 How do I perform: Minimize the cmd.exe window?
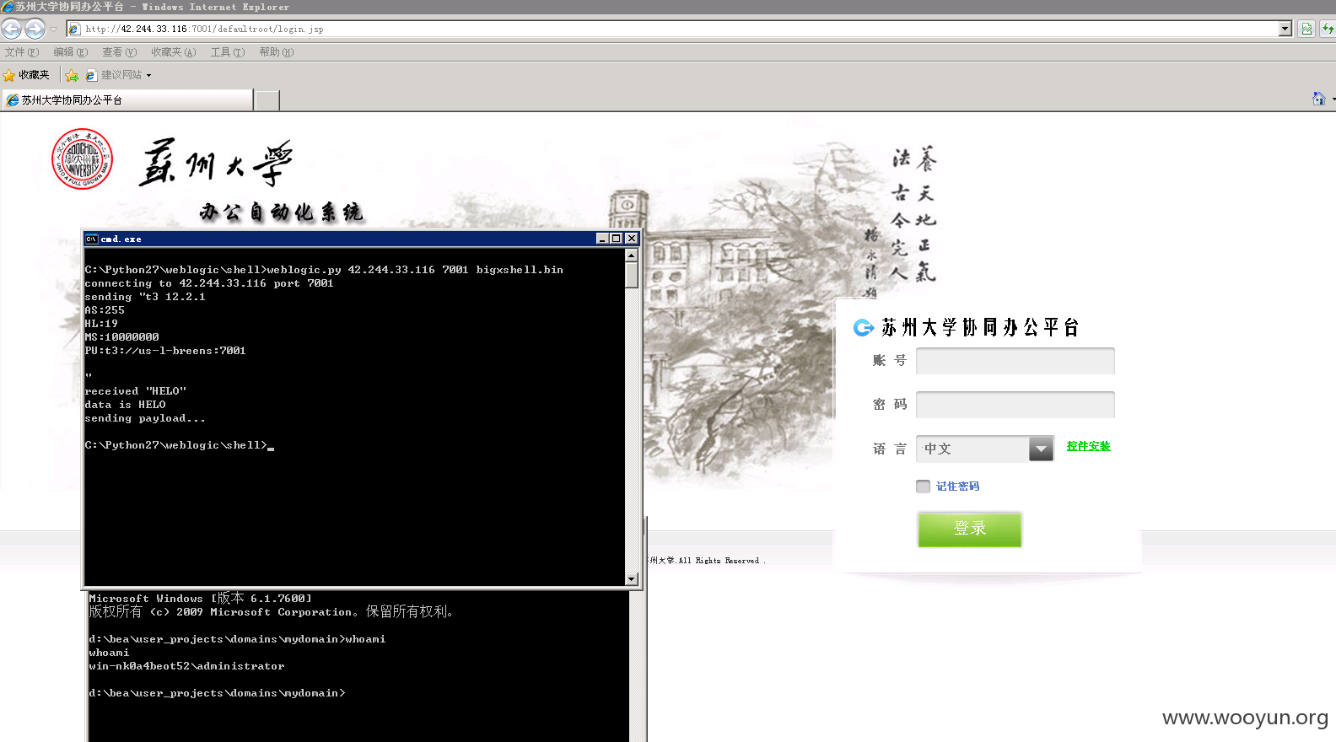click(x=602, y=239)
